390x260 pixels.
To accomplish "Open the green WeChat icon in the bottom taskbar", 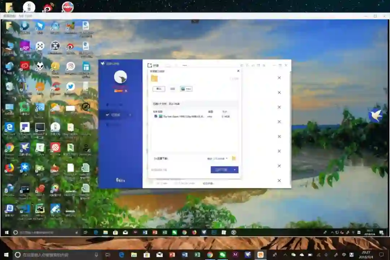I will point(222,255).
